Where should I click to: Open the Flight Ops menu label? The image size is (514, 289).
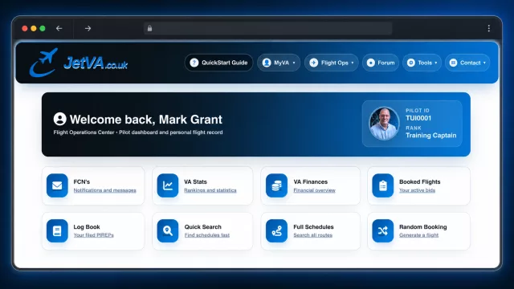(x=335, y=63)
